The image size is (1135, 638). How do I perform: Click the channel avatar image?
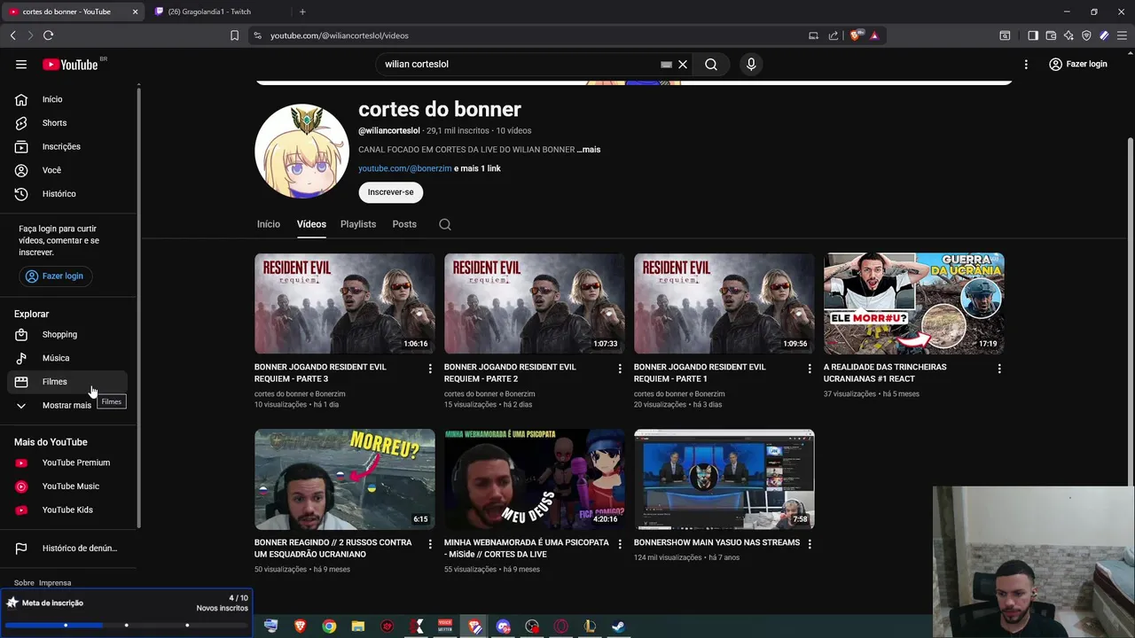[x=302, y=151]
